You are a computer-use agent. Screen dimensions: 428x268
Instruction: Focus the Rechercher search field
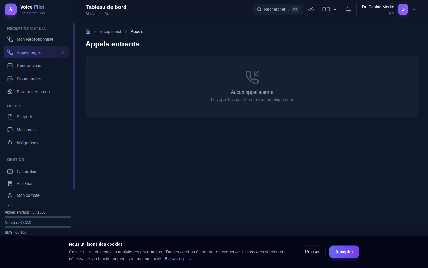click(x=278, y=9)
